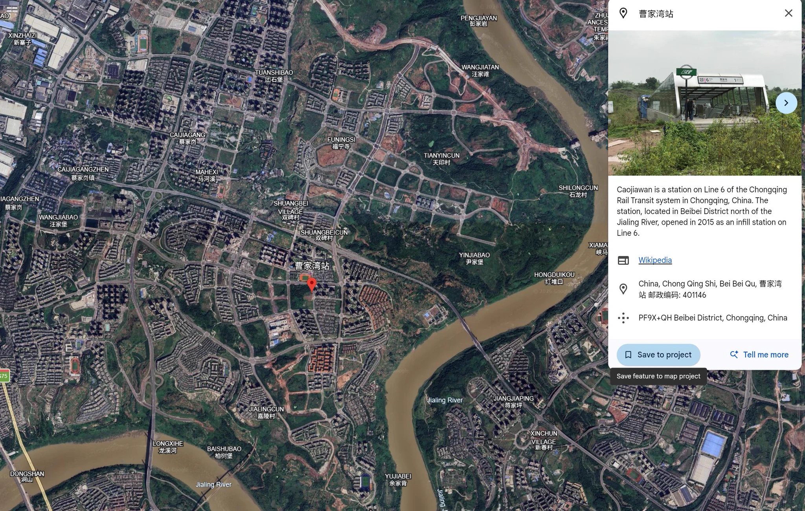The image size is (805, 511).
Task: Open the Caojiawan station entrance photo
Action: coord(704,103)
